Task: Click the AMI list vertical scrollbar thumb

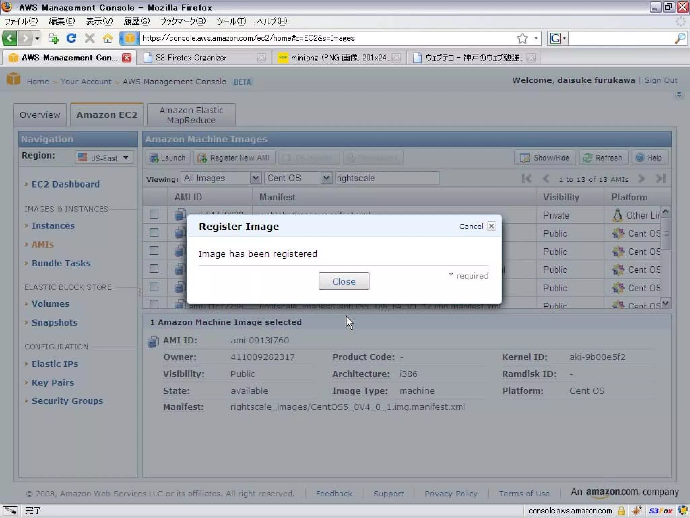Action: pos(666,233)
